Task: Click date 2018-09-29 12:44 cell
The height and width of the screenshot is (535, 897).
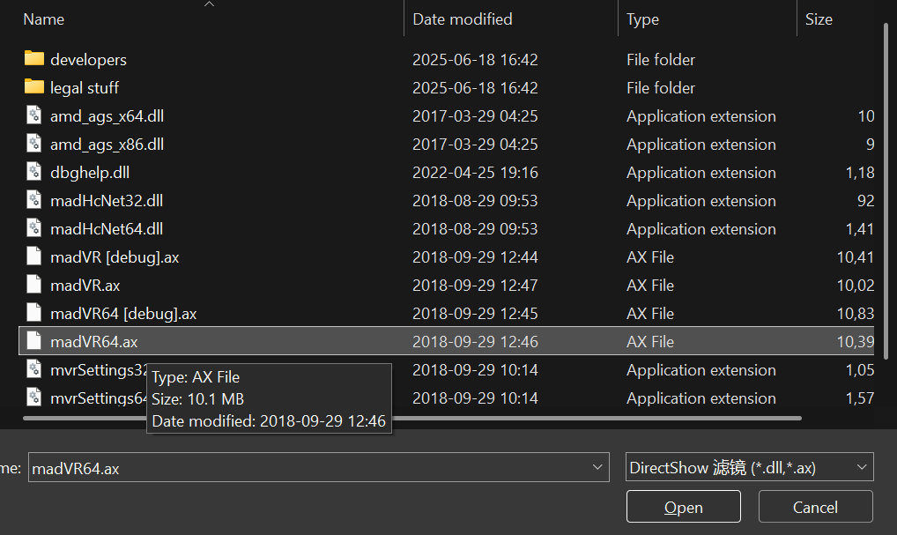Action: coord(476,256)
